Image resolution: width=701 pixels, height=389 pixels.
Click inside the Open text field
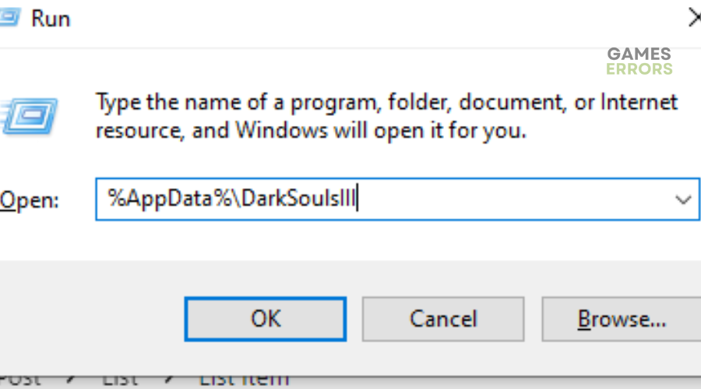[397, 199]
